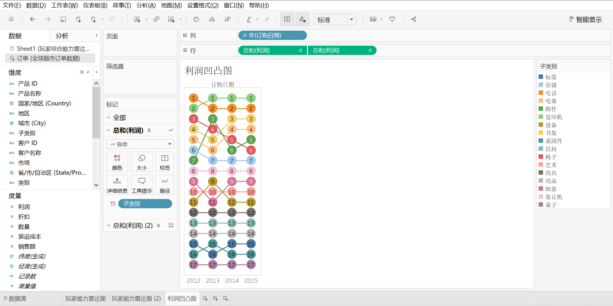Open the 分析(A) menu
This screenshot has width=613, height=306.
146,5
